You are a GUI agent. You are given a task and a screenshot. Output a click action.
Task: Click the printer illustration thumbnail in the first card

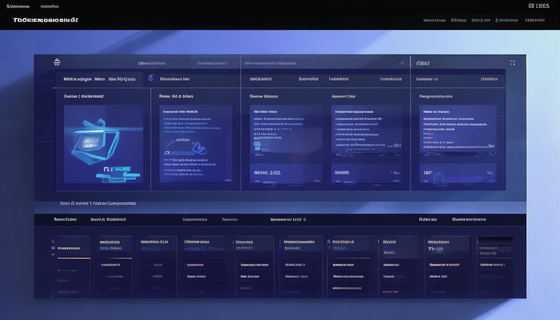(103, 144)
